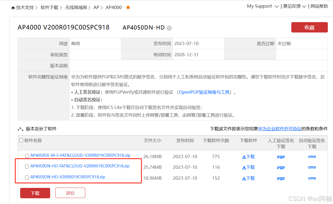The width and height of the screenshot is (333, 204).
Task: Click the 下载软件次数 column header
Action: [216, 141]
